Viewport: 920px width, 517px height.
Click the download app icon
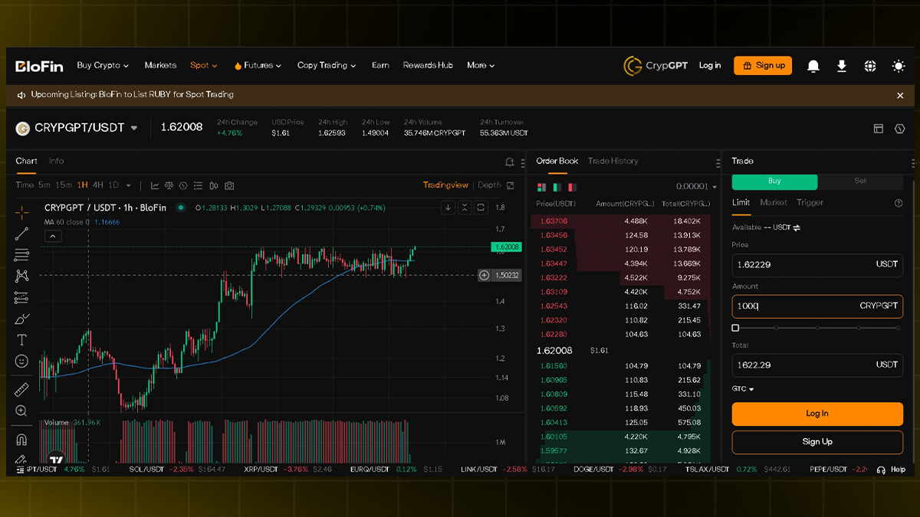(x=842, y=66)
